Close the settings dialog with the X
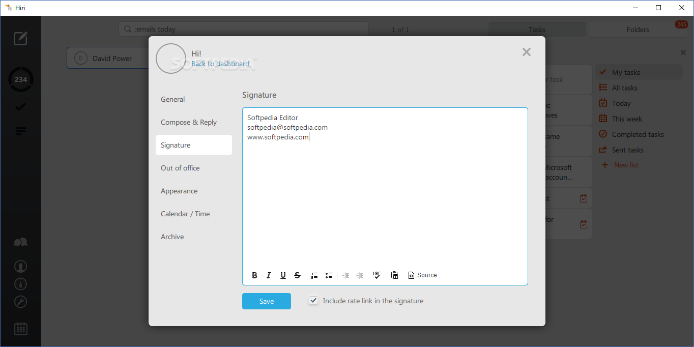This screenshot has width=694, height=347. (x=527, y=52)
